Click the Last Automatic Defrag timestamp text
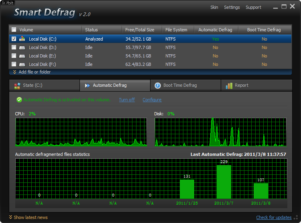301x223 pixels. (238, 154)
